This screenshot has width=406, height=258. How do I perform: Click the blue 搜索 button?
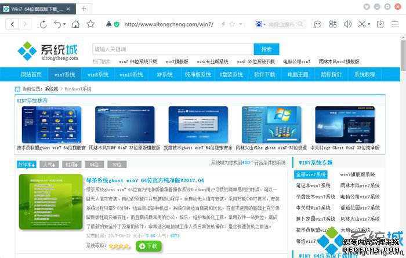tap(266, 49)
